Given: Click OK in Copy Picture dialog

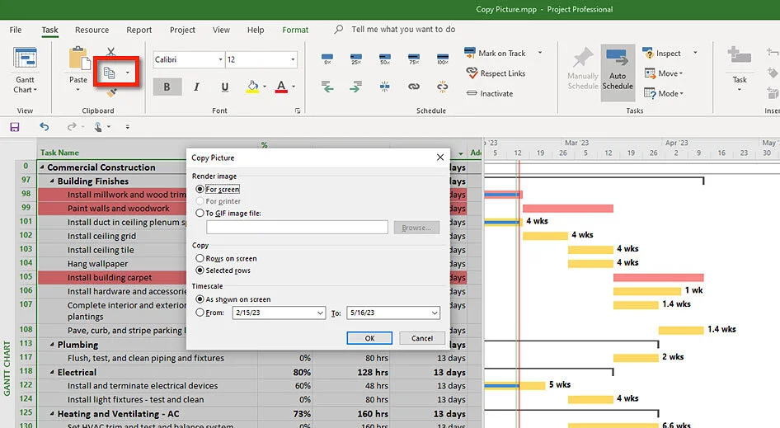Looking at the screenshot, I should (x=369, y=338).
